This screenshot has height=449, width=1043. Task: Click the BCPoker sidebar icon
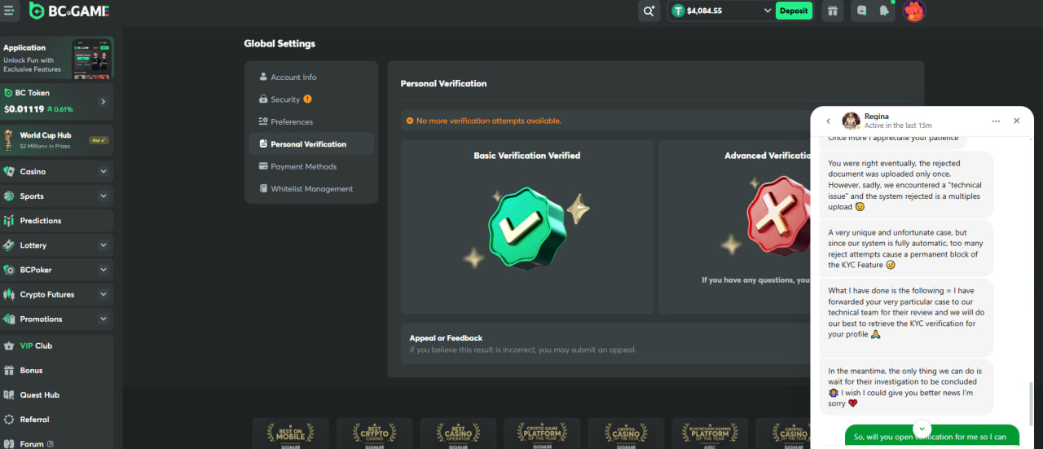coord(9,270)
